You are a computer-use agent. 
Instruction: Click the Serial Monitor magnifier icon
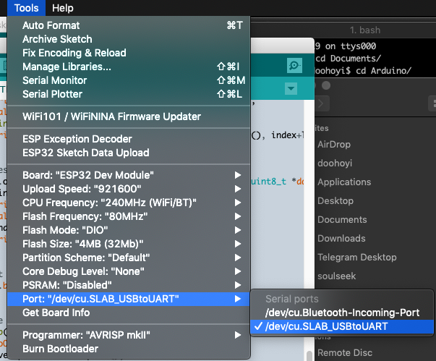click(294, 65)
